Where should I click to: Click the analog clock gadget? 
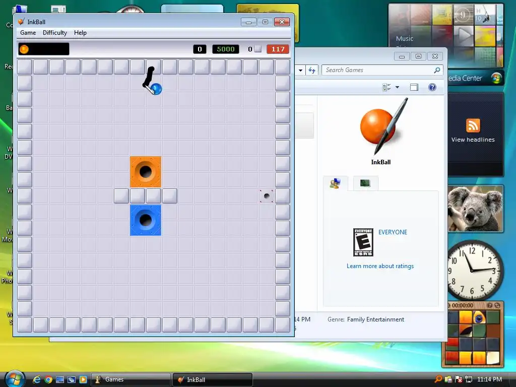click(x=475, y=270)
